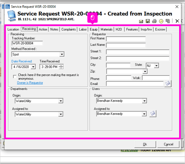Viewport: 185px width, 164px height.
Task: Confirm with the Ok button
Action: 145,144
